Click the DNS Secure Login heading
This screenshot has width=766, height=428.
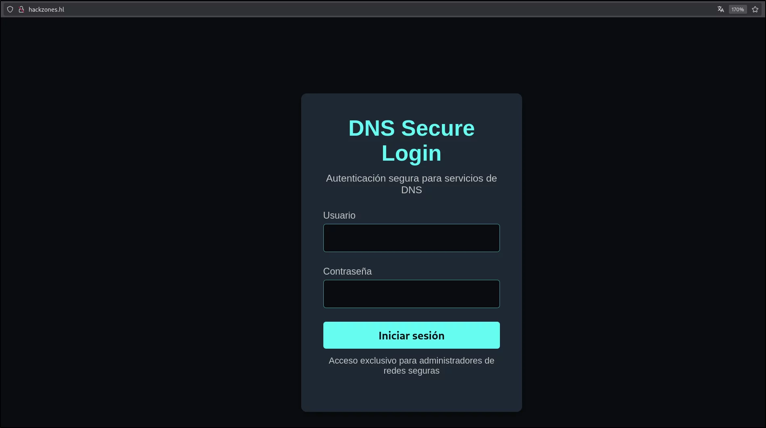411,141
